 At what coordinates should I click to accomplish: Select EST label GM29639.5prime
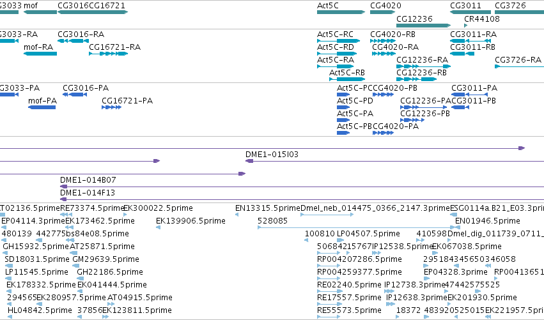tap(106, 259)
